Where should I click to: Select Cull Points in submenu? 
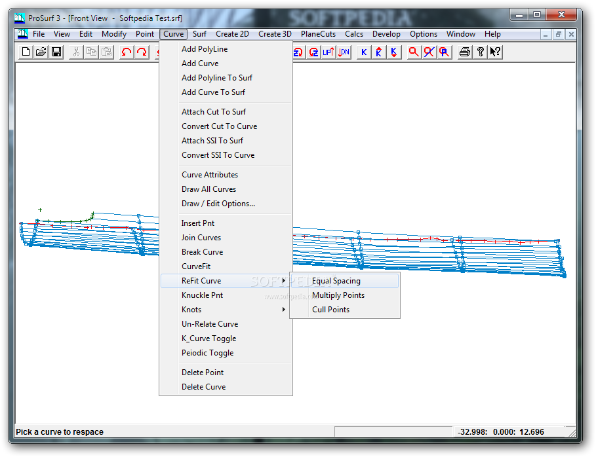click(x=345, y=310)
